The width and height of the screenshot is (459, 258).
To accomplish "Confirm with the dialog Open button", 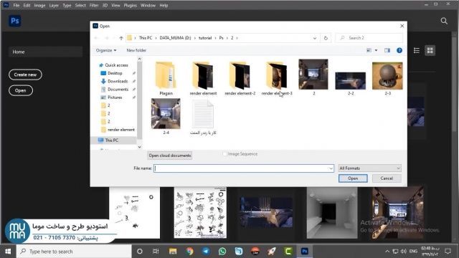I will [x=353, y=178].
